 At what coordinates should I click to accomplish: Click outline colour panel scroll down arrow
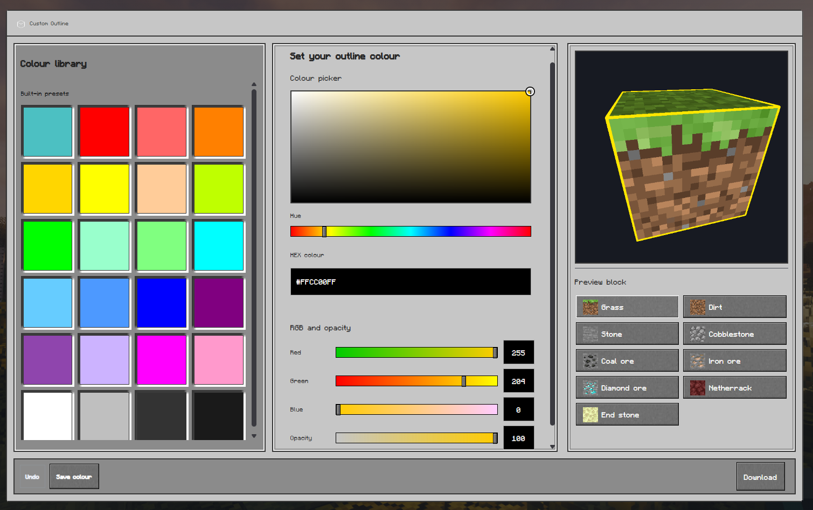coord(552,447)
